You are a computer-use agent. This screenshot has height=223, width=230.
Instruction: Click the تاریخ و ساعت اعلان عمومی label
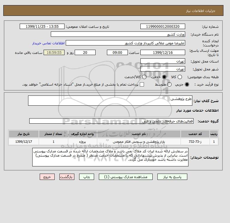[88, 27]
